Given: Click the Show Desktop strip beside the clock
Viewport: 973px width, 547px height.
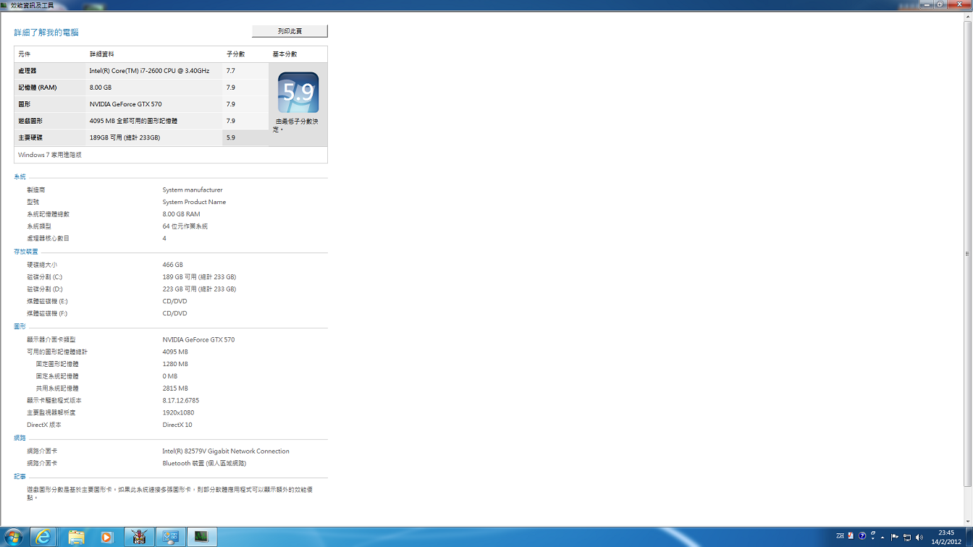Looking at the screenshot, I should [969, 537].
